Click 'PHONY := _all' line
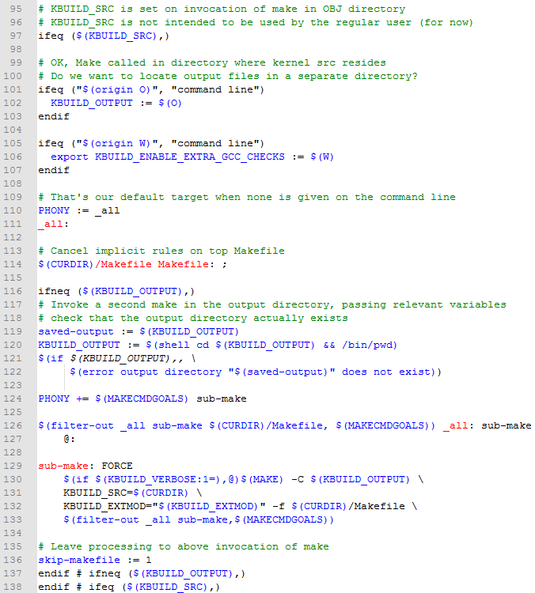 [79, 210]
